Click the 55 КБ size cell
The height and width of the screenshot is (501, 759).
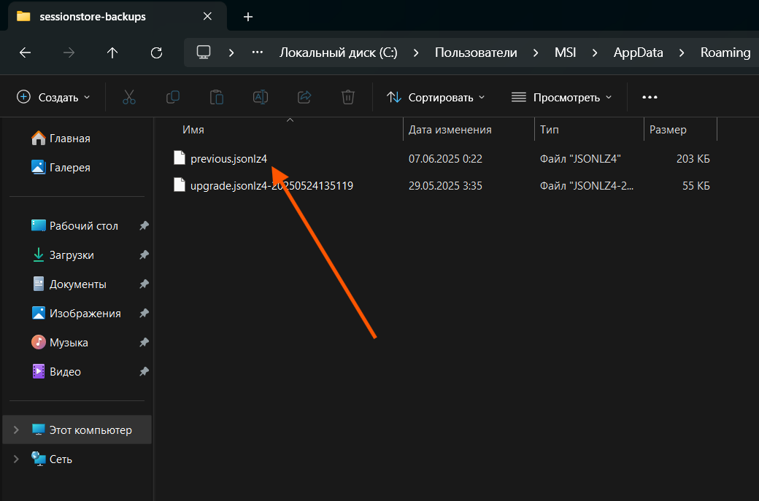coord(696,186)
